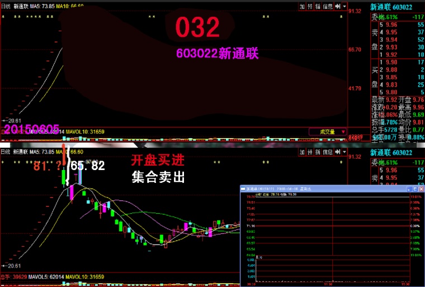Click the 总手 5728 total volume value
This screenshot has height=287, width=425.
(391, 130)
